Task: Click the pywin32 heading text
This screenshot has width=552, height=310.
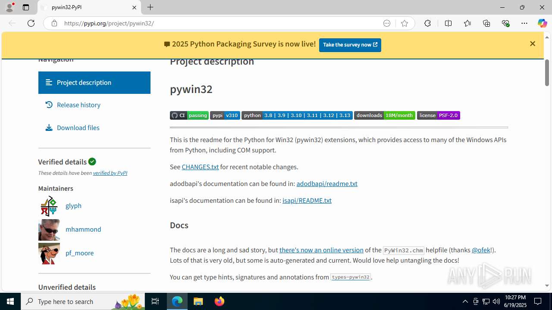Action: point(191,89)
